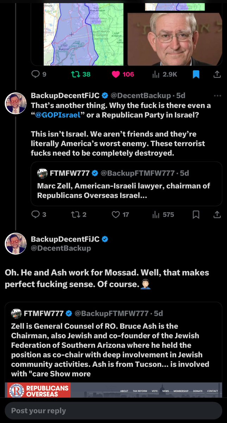Viewport: 227px width, 423px height.
Task: Undo repost on the top post
Action: click(x=75, y=74)
